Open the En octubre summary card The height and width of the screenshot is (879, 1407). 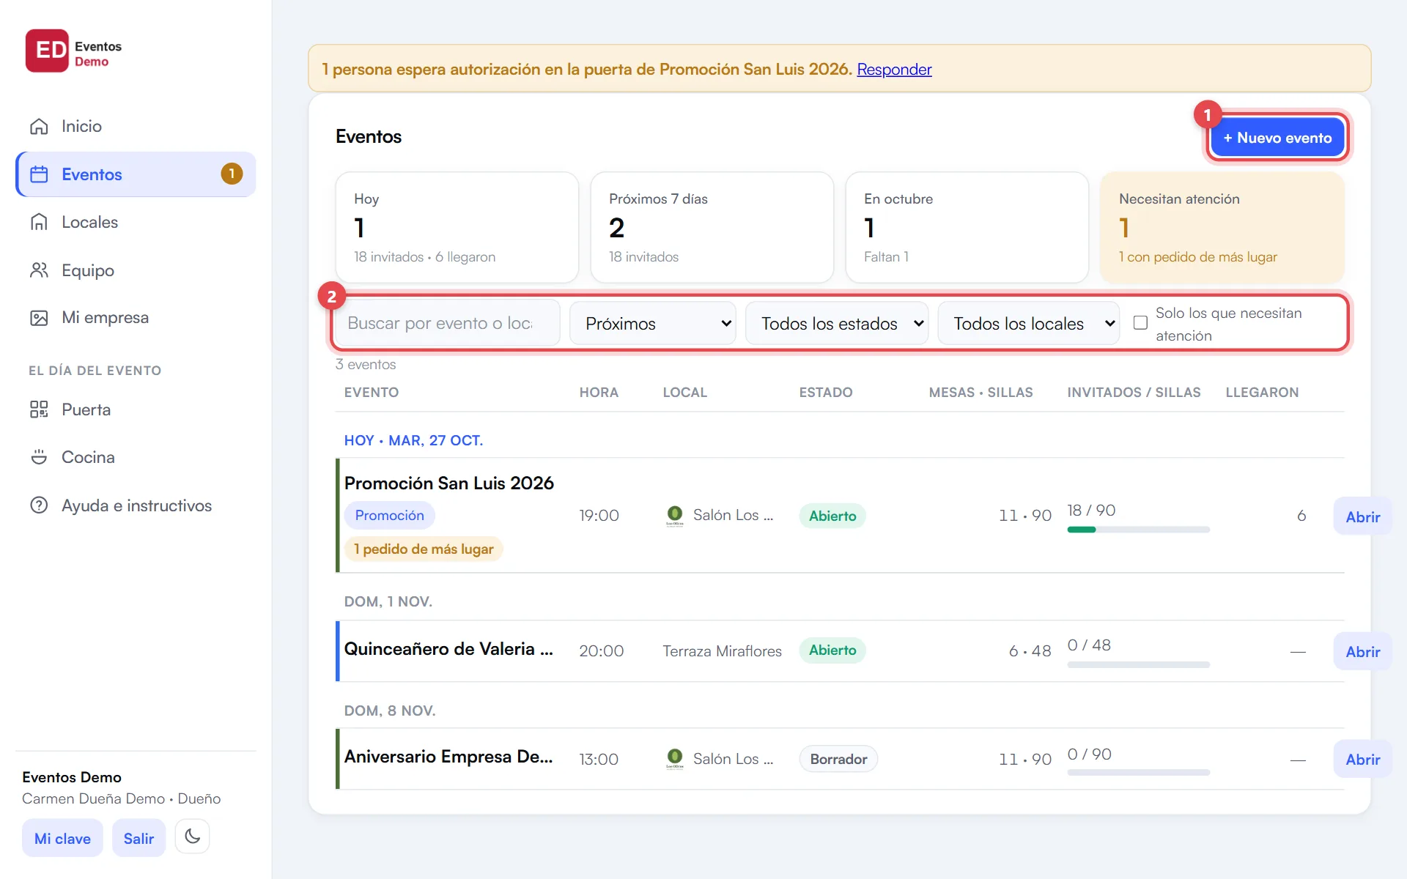[x=967, y=227]
